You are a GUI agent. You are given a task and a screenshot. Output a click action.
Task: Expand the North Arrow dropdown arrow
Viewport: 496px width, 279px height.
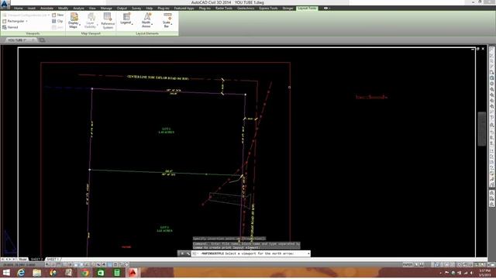(152, 24)
